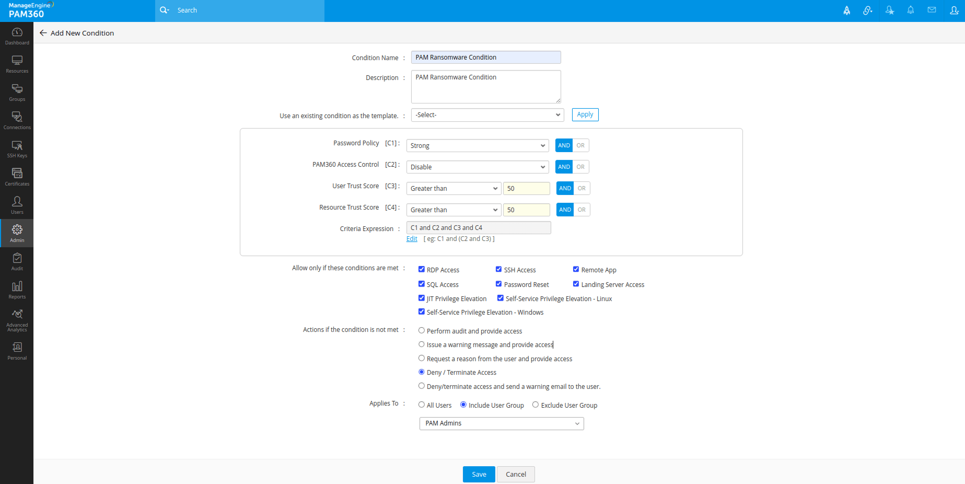Click the back arrow beside Add New Condition
Image resolution: width=965 pixels, height=484 pixels.
[43, 33]
